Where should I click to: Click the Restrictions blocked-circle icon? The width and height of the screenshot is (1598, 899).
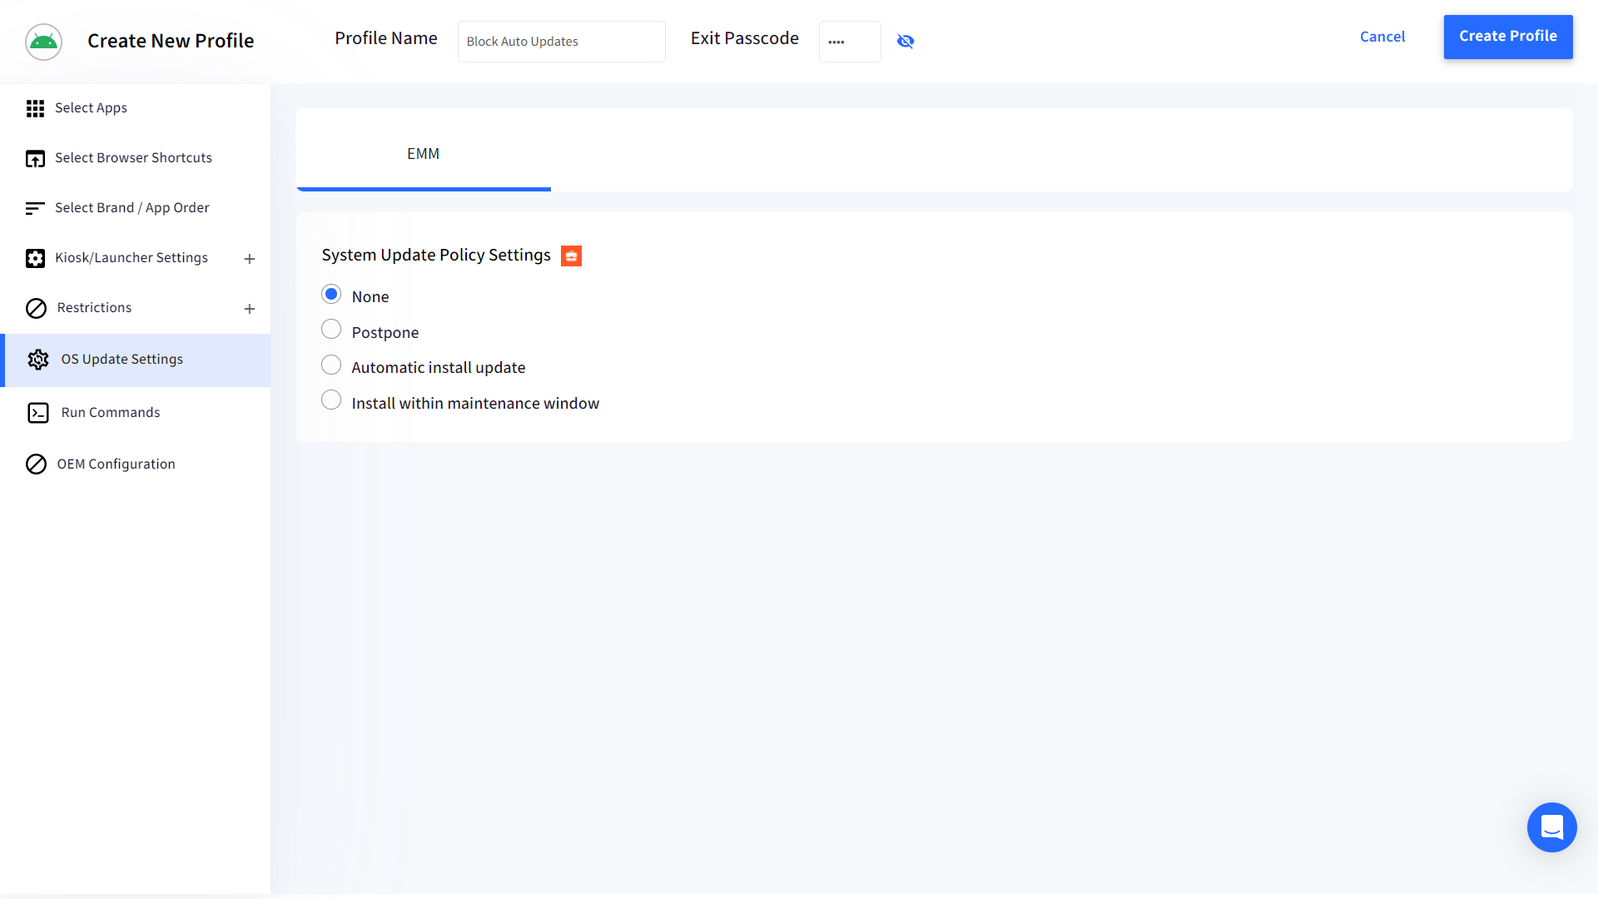(x=36, y=308)
